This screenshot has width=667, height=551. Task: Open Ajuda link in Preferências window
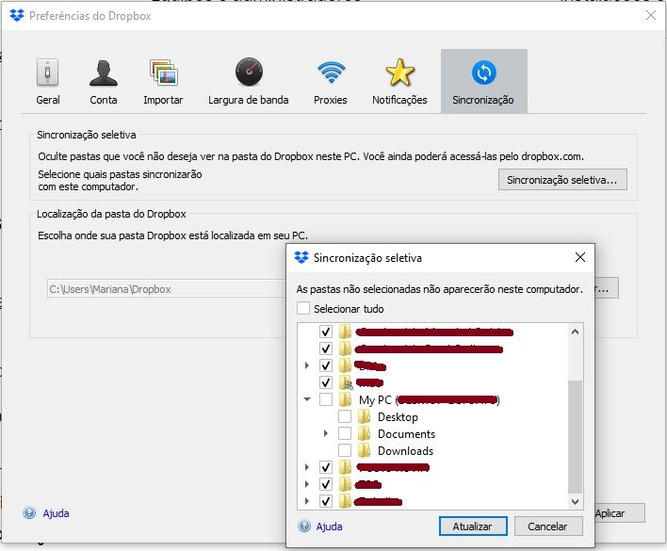pyautogui.click(x=56, y=513)
